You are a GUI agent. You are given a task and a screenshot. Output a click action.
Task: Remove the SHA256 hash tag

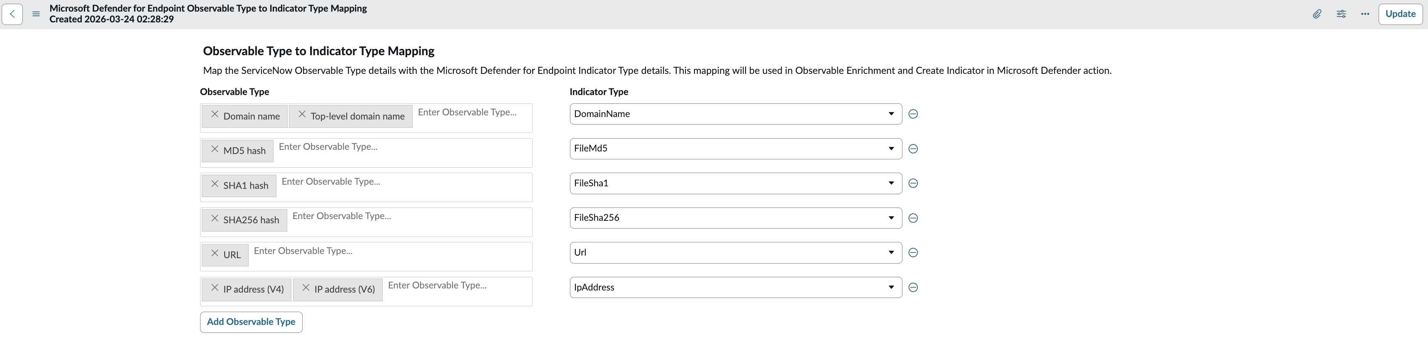[x=215, y=218]
